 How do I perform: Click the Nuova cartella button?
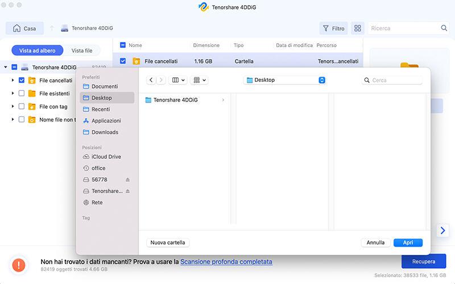[x=167, y=243]
